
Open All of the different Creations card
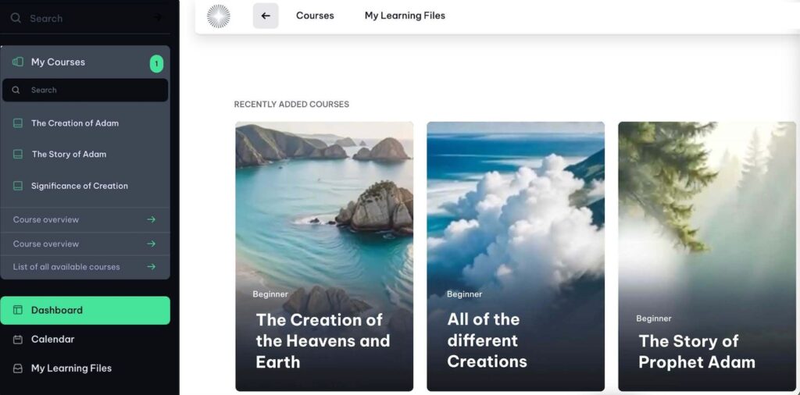point(516,256)
